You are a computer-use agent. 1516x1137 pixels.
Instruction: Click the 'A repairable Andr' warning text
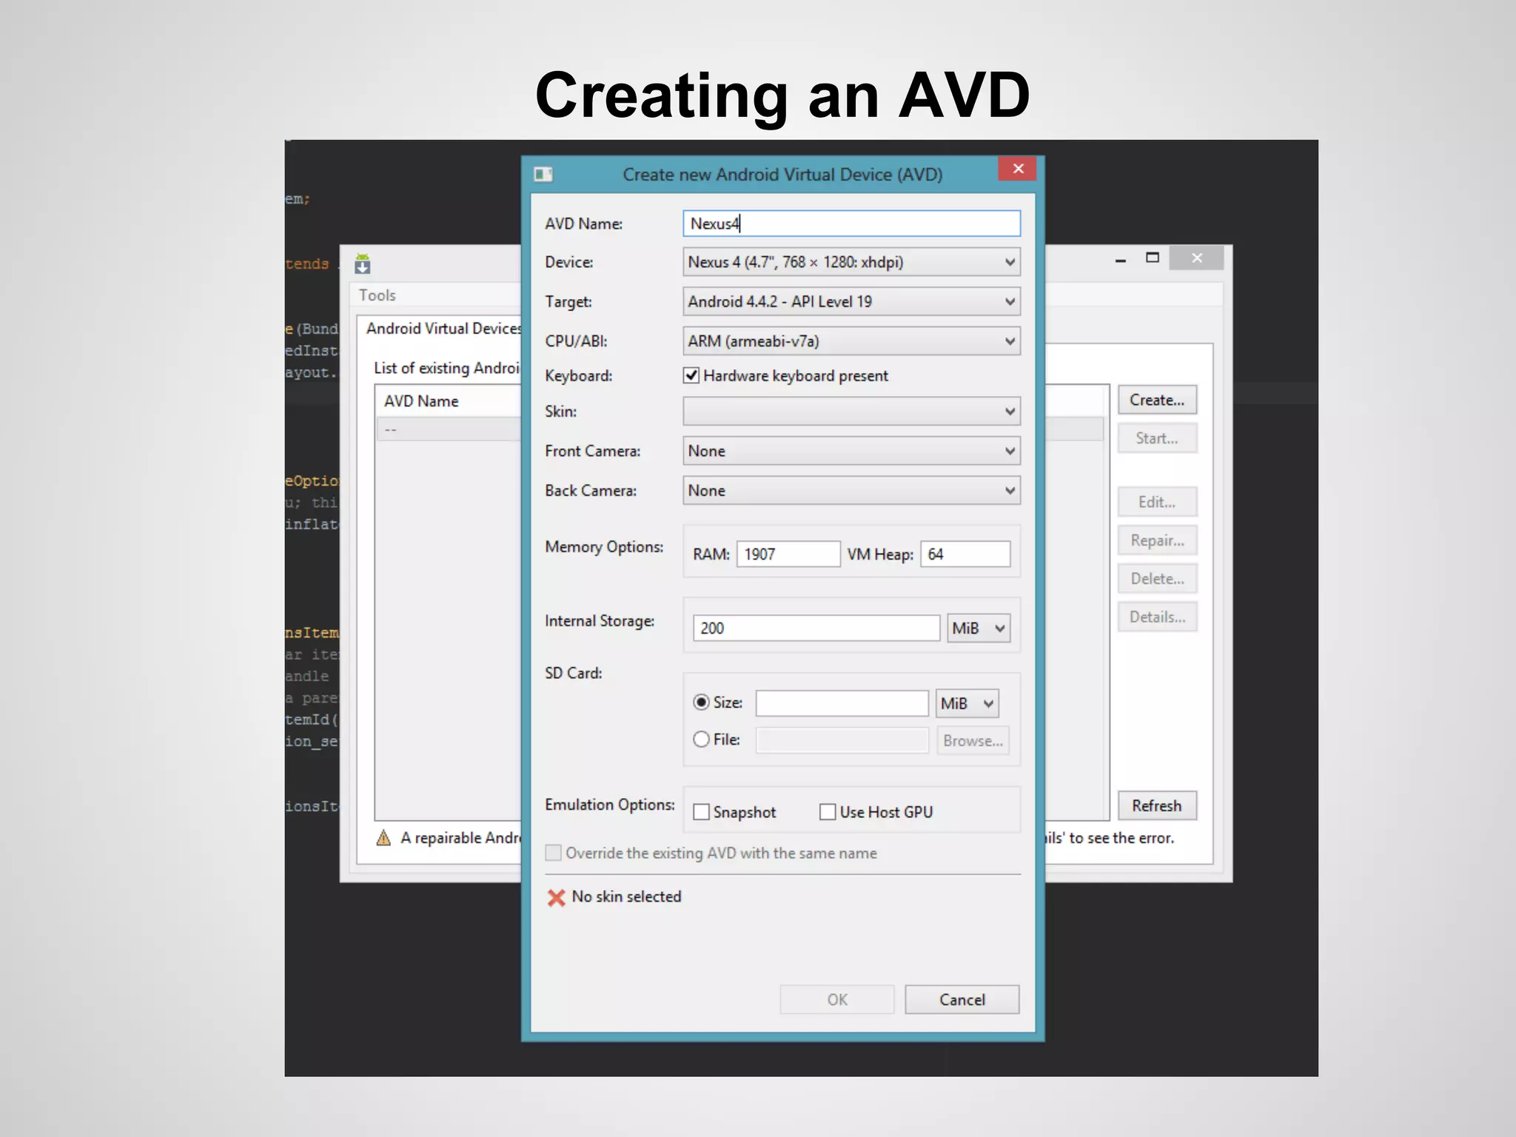(x=461, y=838)
